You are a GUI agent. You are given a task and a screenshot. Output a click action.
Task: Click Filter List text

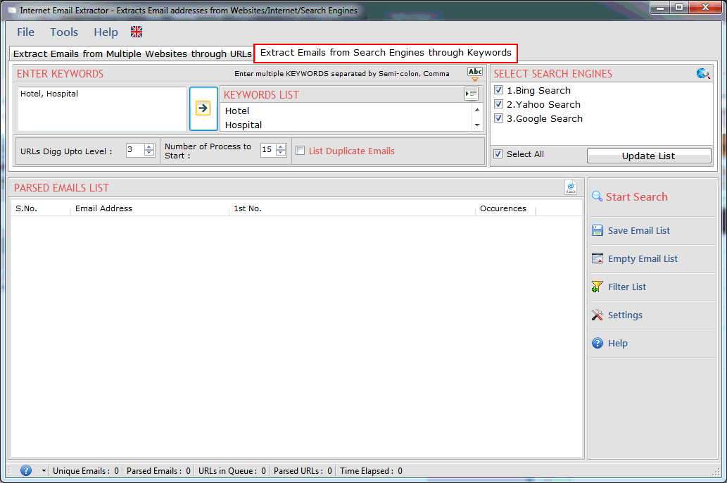click(x=627, y=287)
